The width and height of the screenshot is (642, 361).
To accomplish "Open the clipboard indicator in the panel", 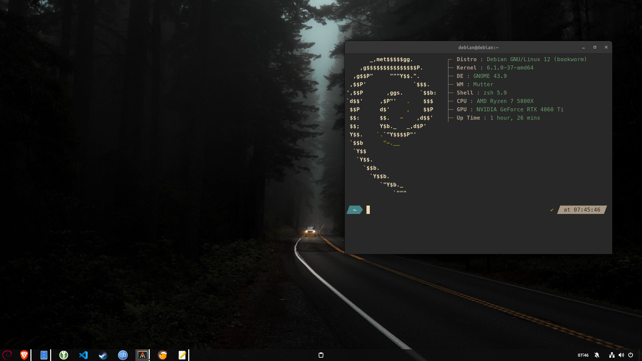I will tap(321, 355).
